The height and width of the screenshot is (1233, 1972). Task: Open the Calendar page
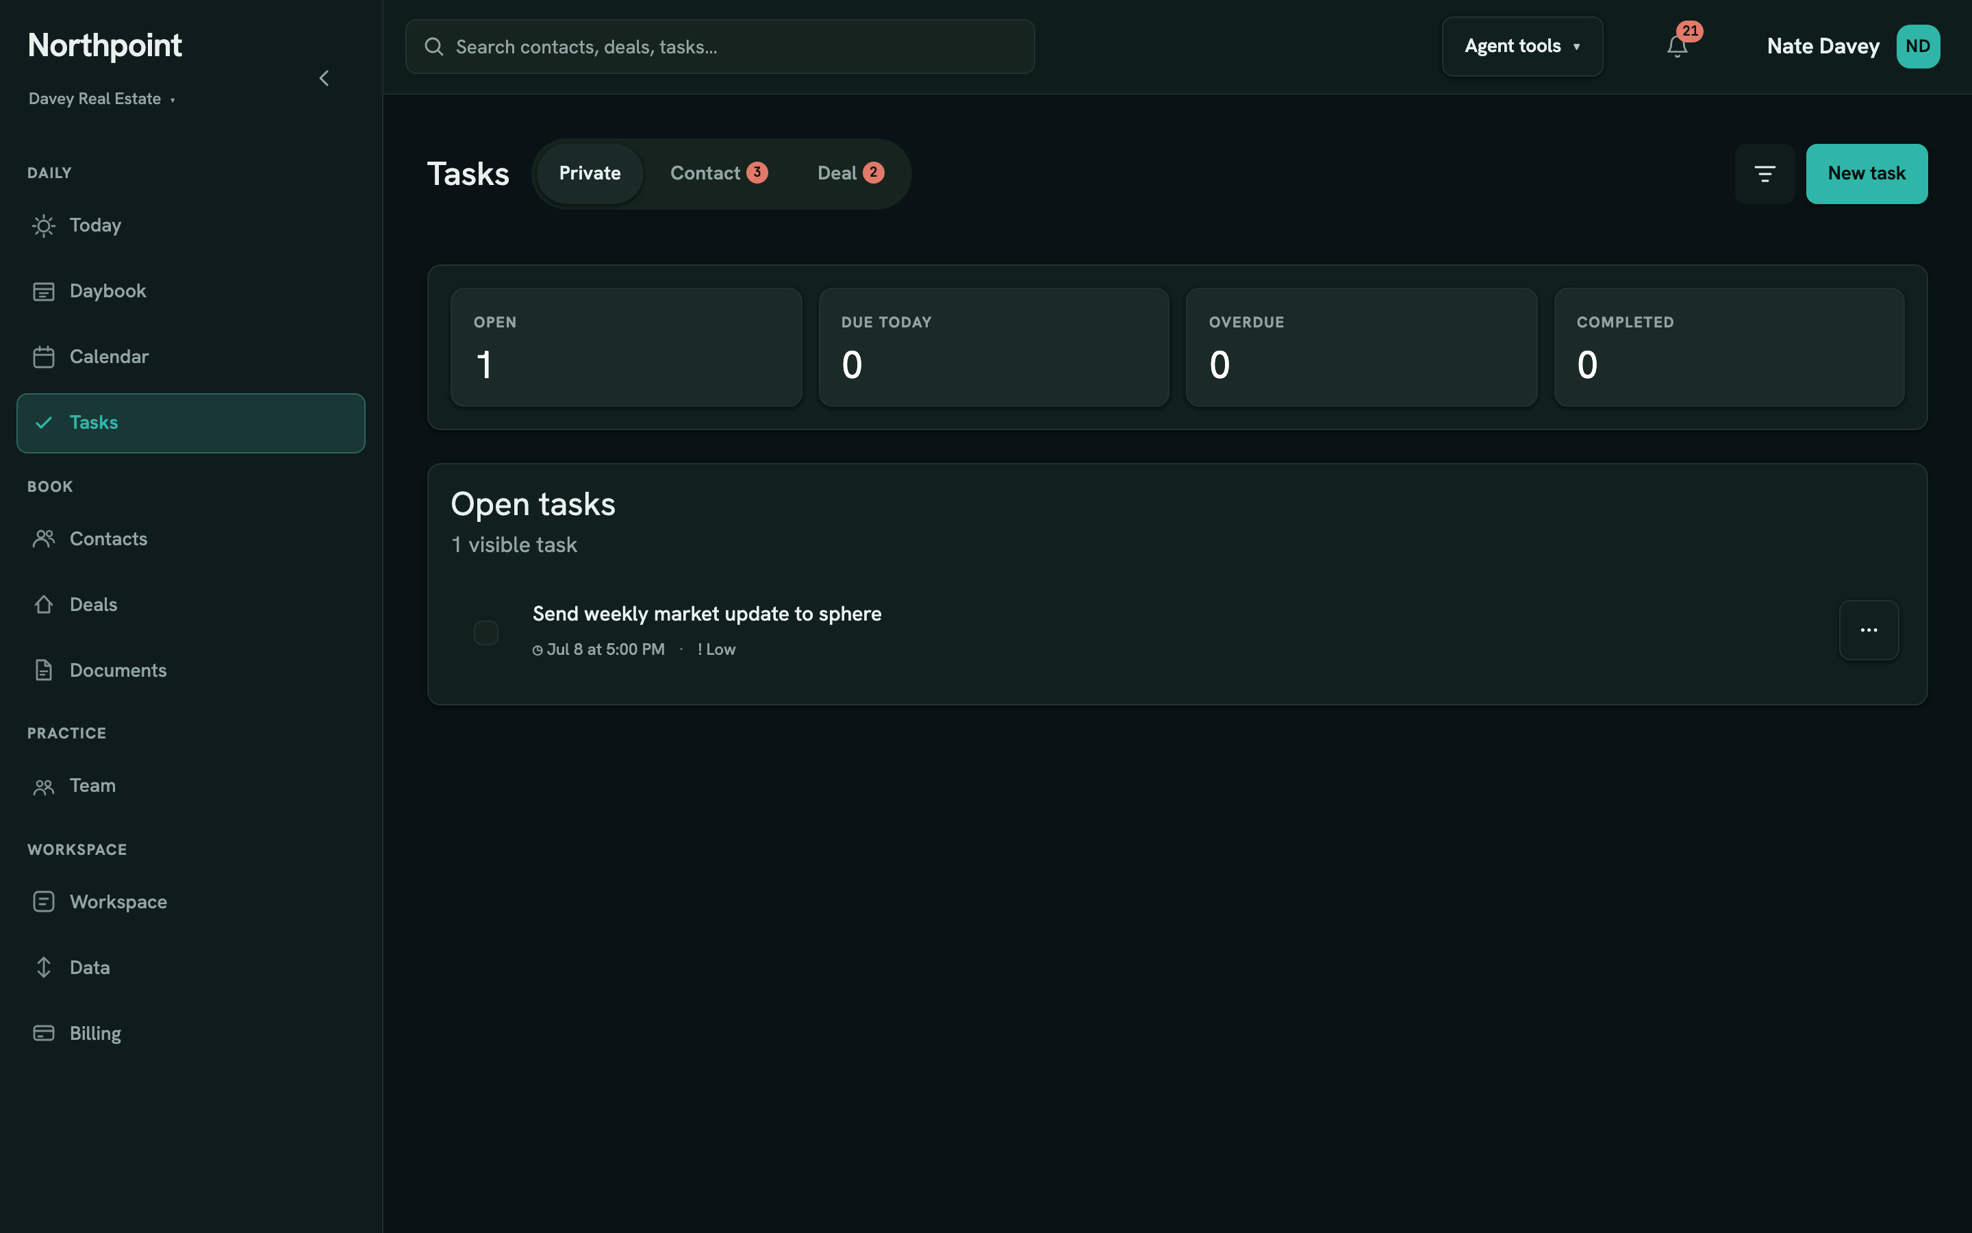point(190,357)
